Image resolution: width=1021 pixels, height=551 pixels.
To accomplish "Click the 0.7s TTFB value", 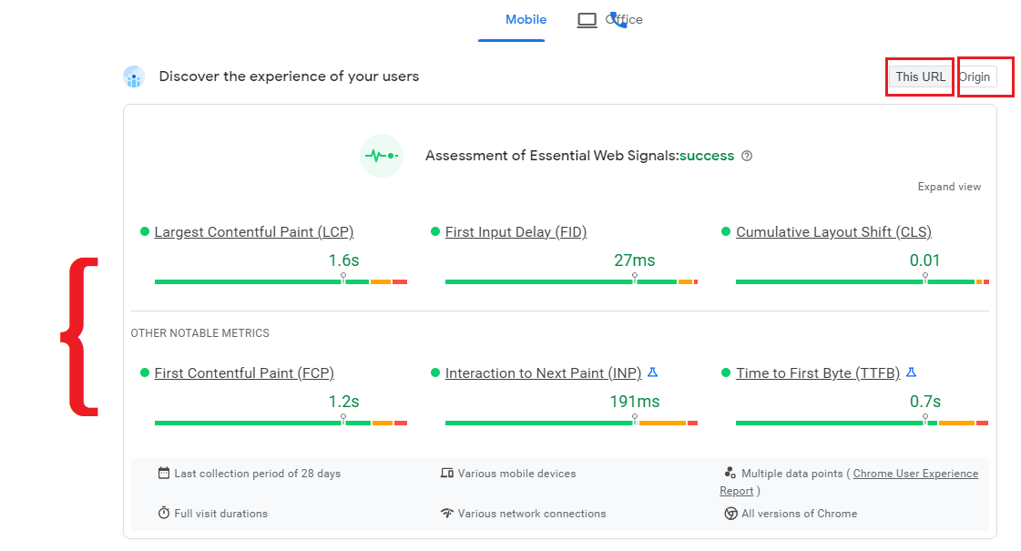I will click(x=924, y=402).
